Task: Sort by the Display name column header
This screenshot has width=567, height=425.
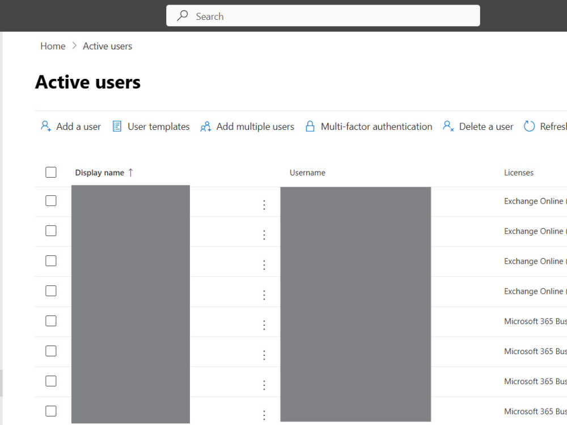Action: [99, 172]
